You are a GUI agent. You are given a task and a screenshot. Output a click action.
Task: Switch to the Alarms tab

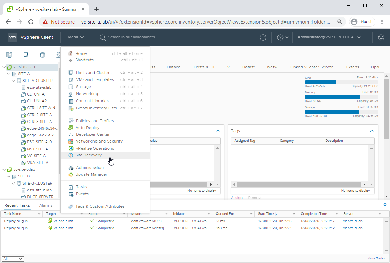[46, 205]
